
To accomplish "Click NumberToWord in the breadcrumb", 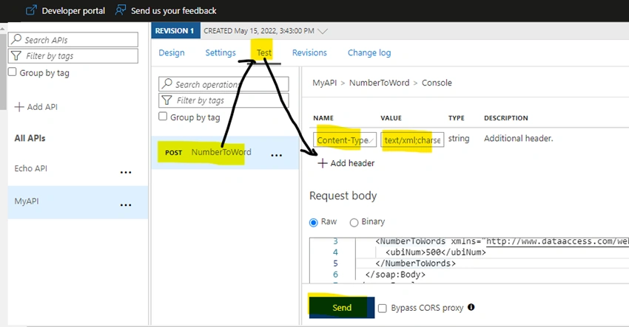I will click(379, 83).
